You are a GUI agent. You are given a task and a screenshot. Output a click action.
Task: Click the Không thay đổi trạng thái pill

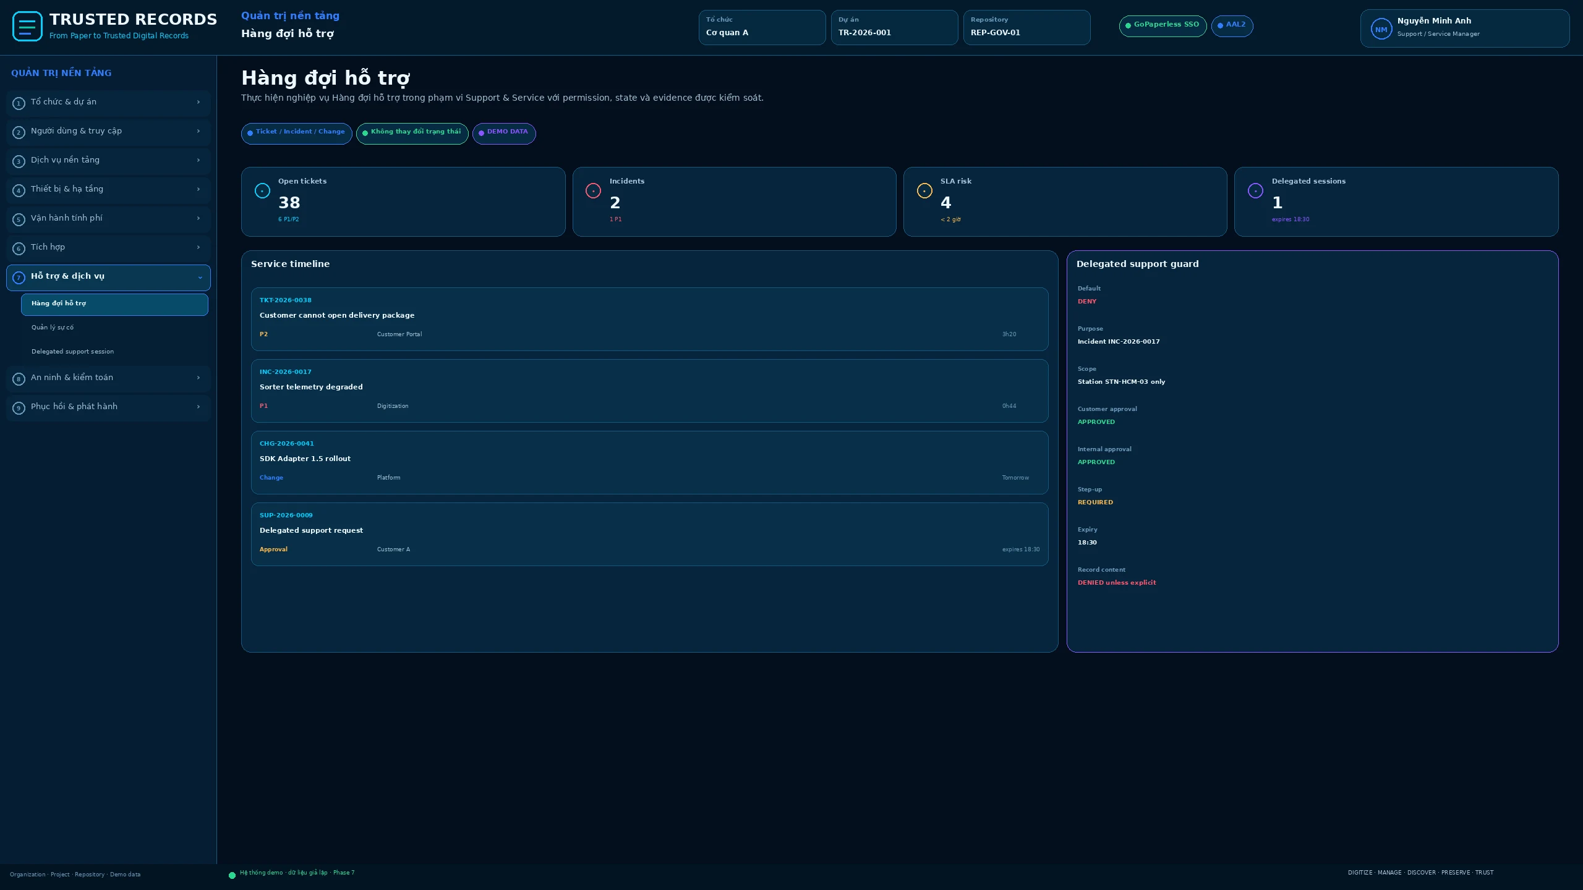click(412, 133)
